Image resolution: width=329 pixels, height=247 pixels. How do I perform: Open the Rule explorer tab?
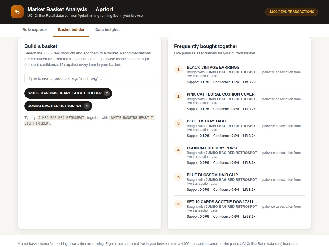[35, 30]
